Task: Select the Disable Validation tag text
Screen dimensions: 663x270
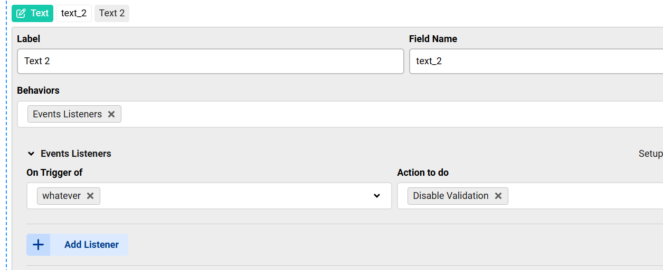Action: [451, 196]
